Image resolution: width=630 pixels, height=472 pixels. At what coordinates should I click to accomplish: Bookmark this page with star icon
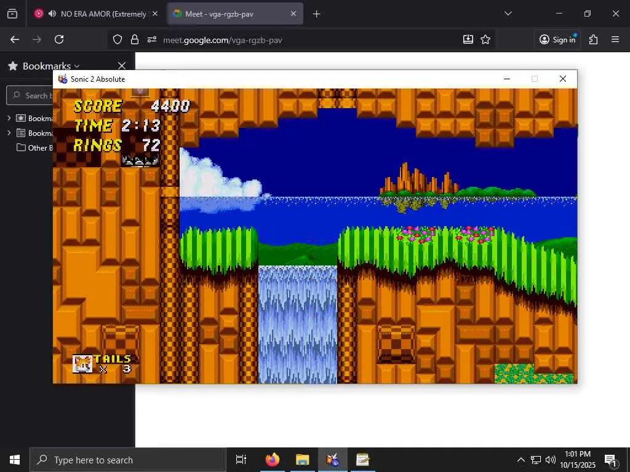point(485,39)
